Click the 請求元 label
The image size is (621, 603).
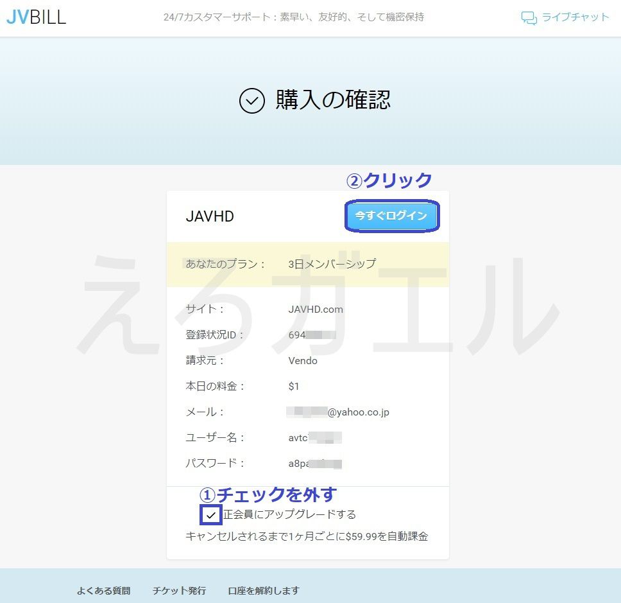pyautogui.click(x=205, y=360)
